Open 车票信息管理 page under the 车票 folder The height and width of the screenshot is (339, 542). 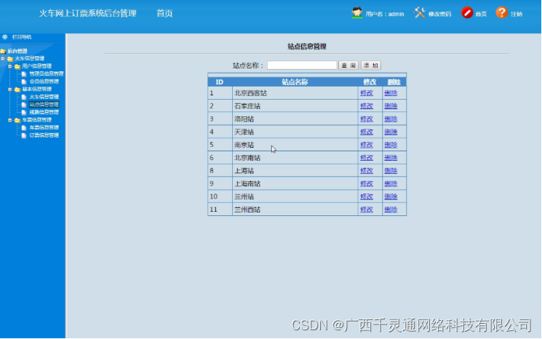tap(44, 127)
